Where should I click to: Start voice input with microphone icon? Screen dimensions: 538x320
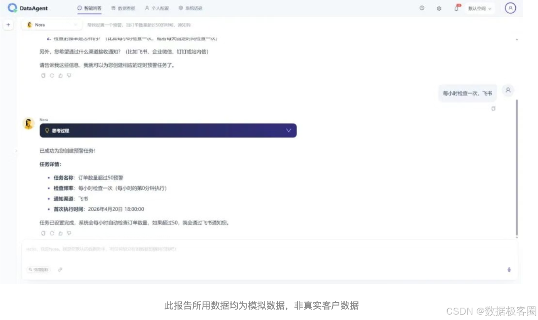509,270
